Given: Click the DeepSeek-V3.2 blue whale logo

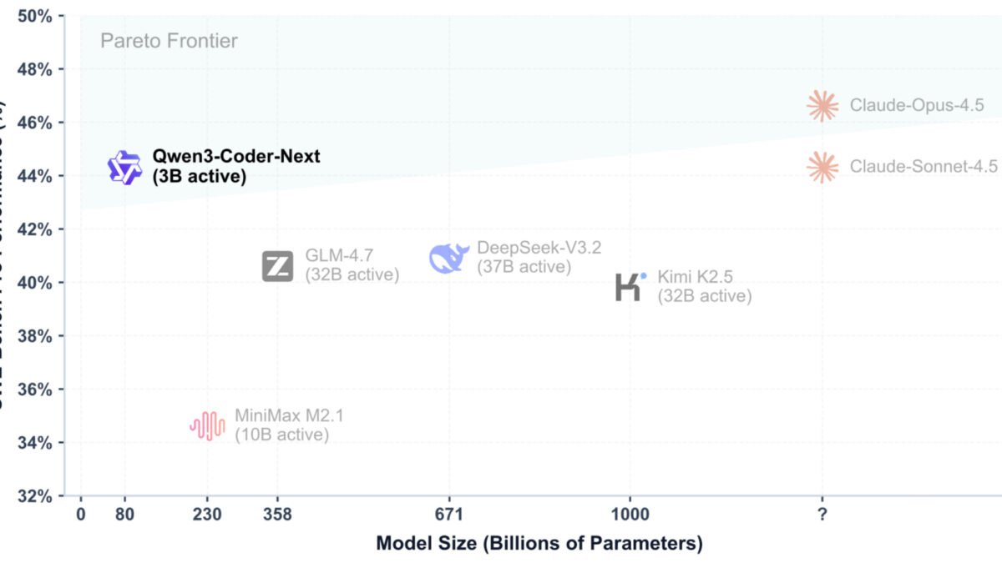Looking at the screenshot, I should click(x=449, y=258).
